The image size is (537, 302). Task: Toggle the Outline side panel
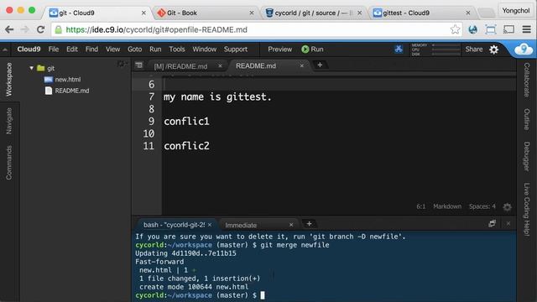point(527,119)
